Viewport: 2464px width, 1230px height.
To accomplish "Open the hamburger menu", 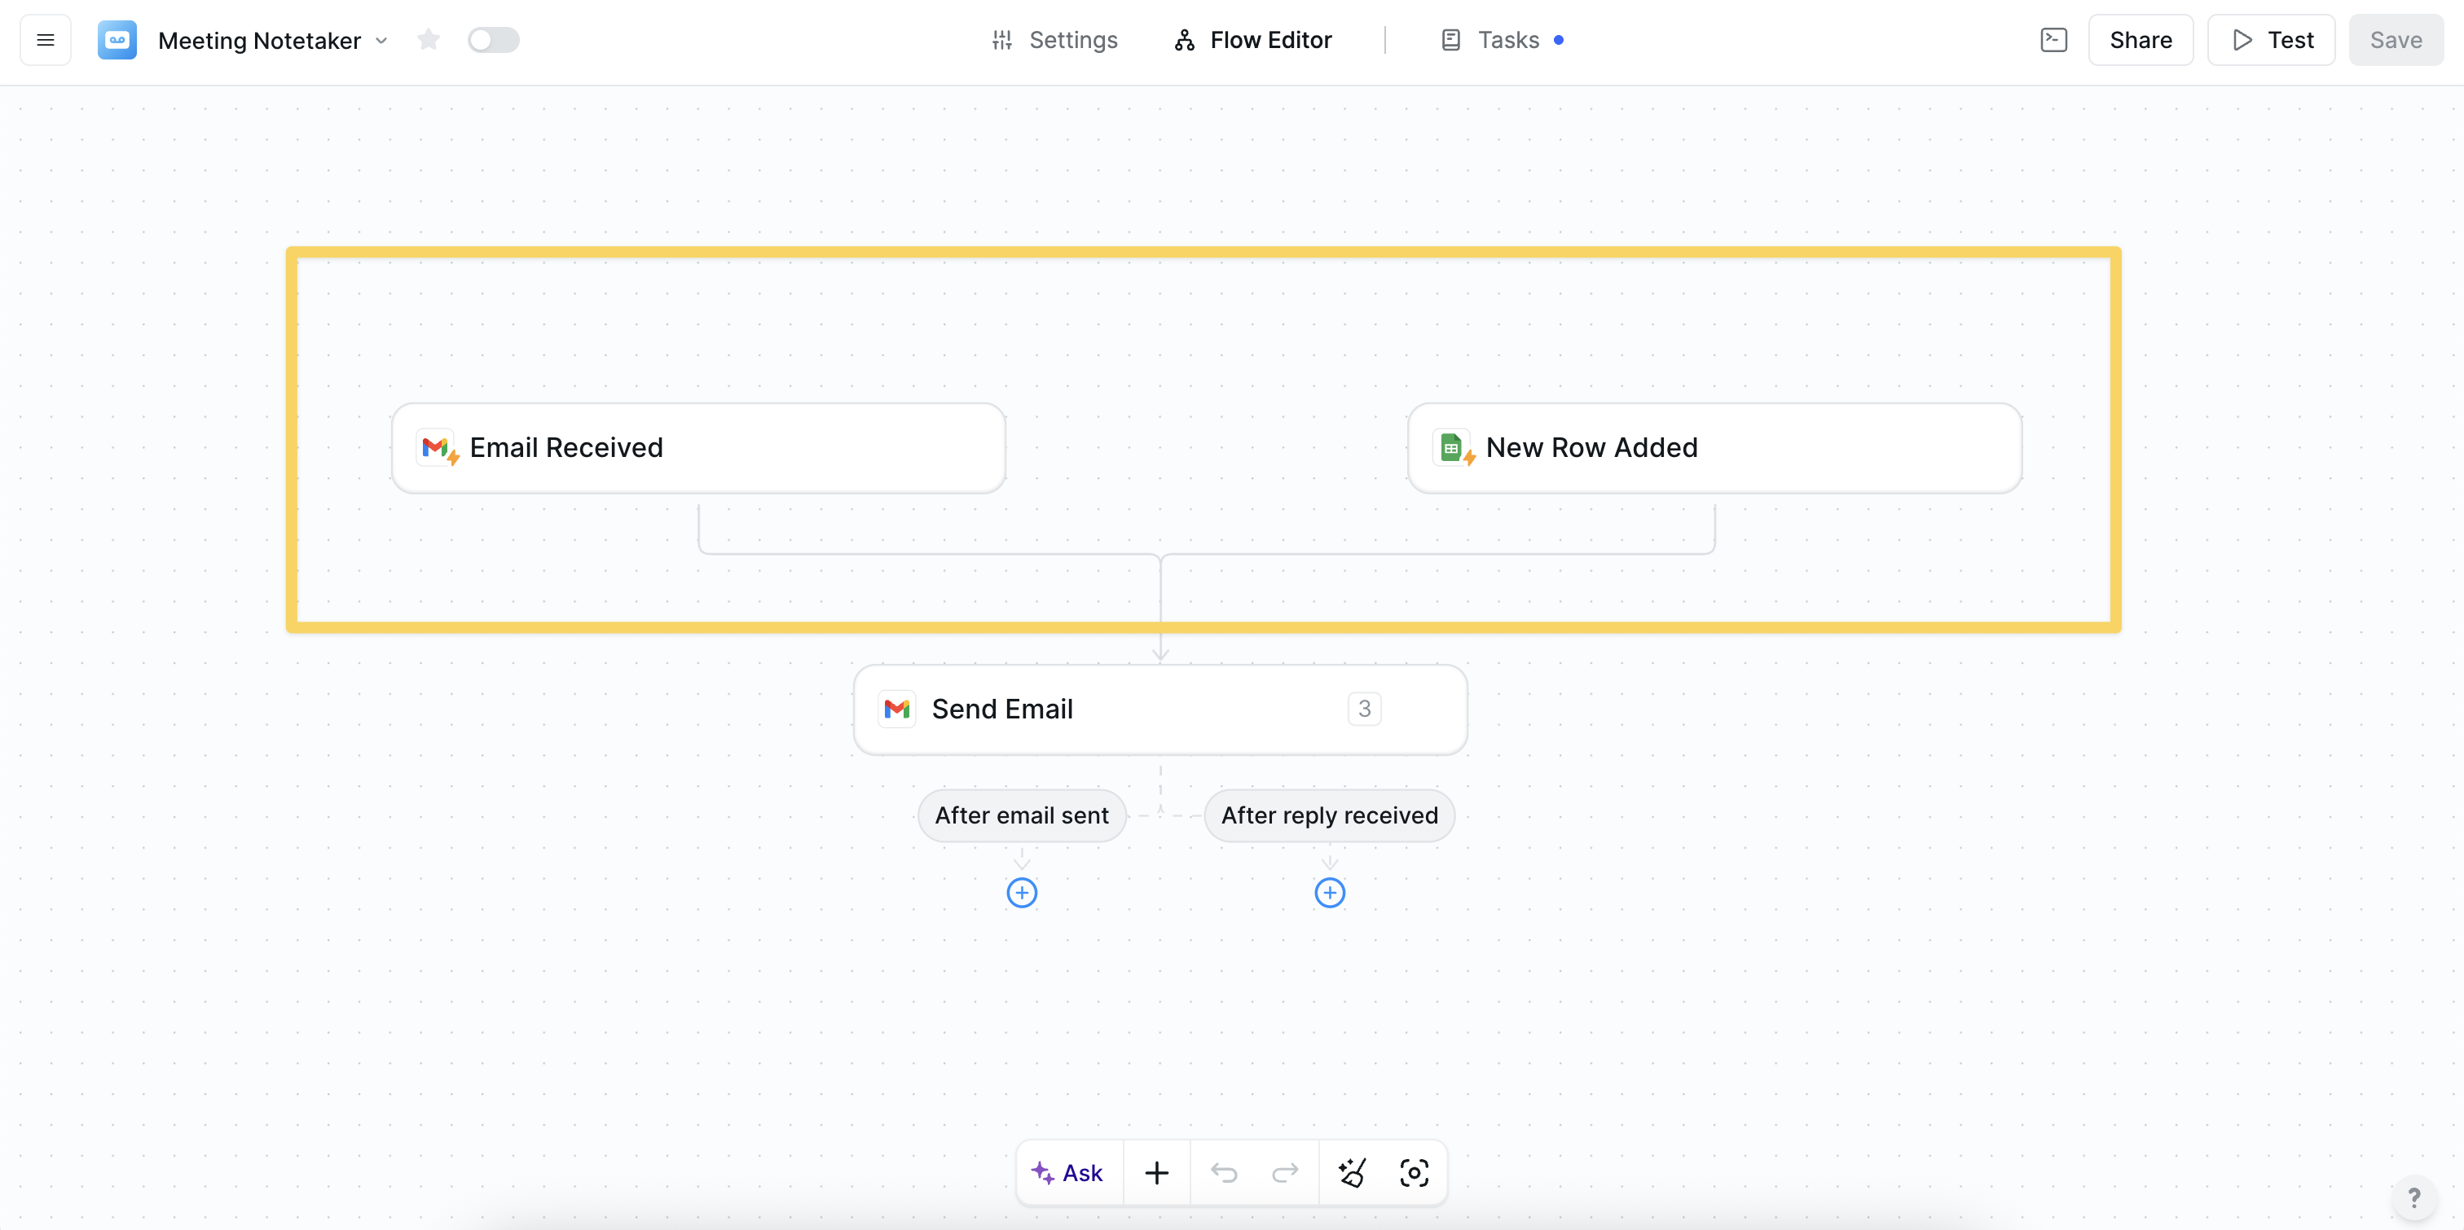I will click(x=45, y=39).
